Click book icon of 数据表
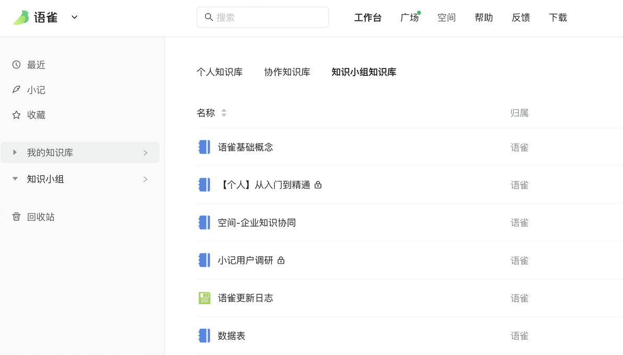Screen dimensions: 623x355 [204, 336]
